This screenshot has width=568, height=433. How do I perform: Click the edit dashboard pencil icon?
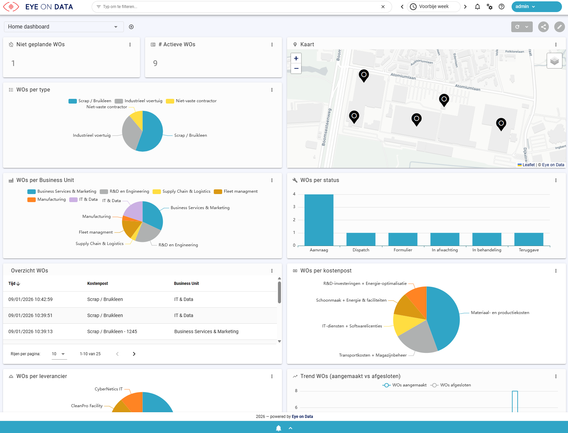pos(559,27)
